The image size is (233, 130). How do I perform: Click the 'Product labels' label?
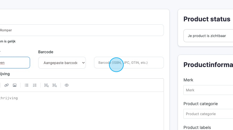click(197, 127)
